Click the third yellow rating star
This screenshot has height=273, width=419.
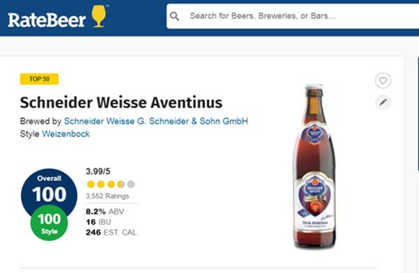(111, 185)
